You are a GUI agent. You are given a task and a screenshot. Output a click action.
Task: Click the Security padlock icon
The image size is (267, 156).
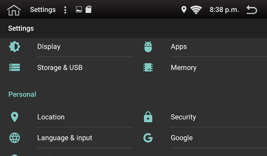pos(148,117)
